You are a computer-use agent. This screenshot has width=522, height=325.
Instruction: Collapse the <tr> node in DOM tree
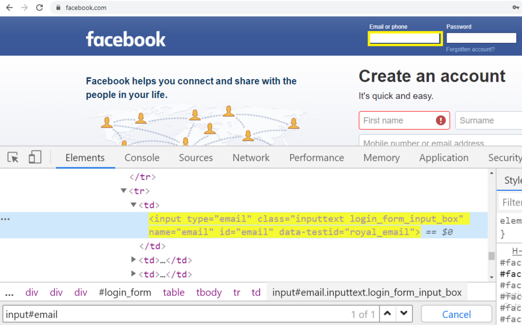point(123,191)
